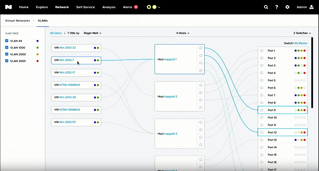The image size is (319, 171).
Task: Click the orange VLAN 2000 legend dot
Action: coord(37,54)
